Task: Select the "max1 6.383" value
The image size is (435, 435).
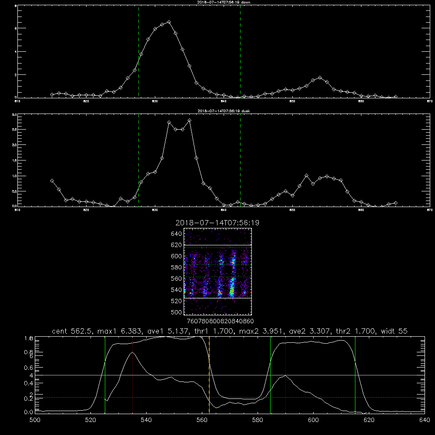Action: click(x=120, y=331)
